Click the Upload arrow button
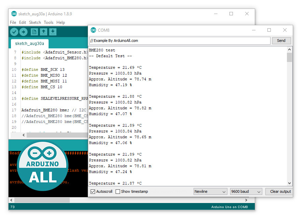Screen dimensions: 303x218 [x=23, y=32]
